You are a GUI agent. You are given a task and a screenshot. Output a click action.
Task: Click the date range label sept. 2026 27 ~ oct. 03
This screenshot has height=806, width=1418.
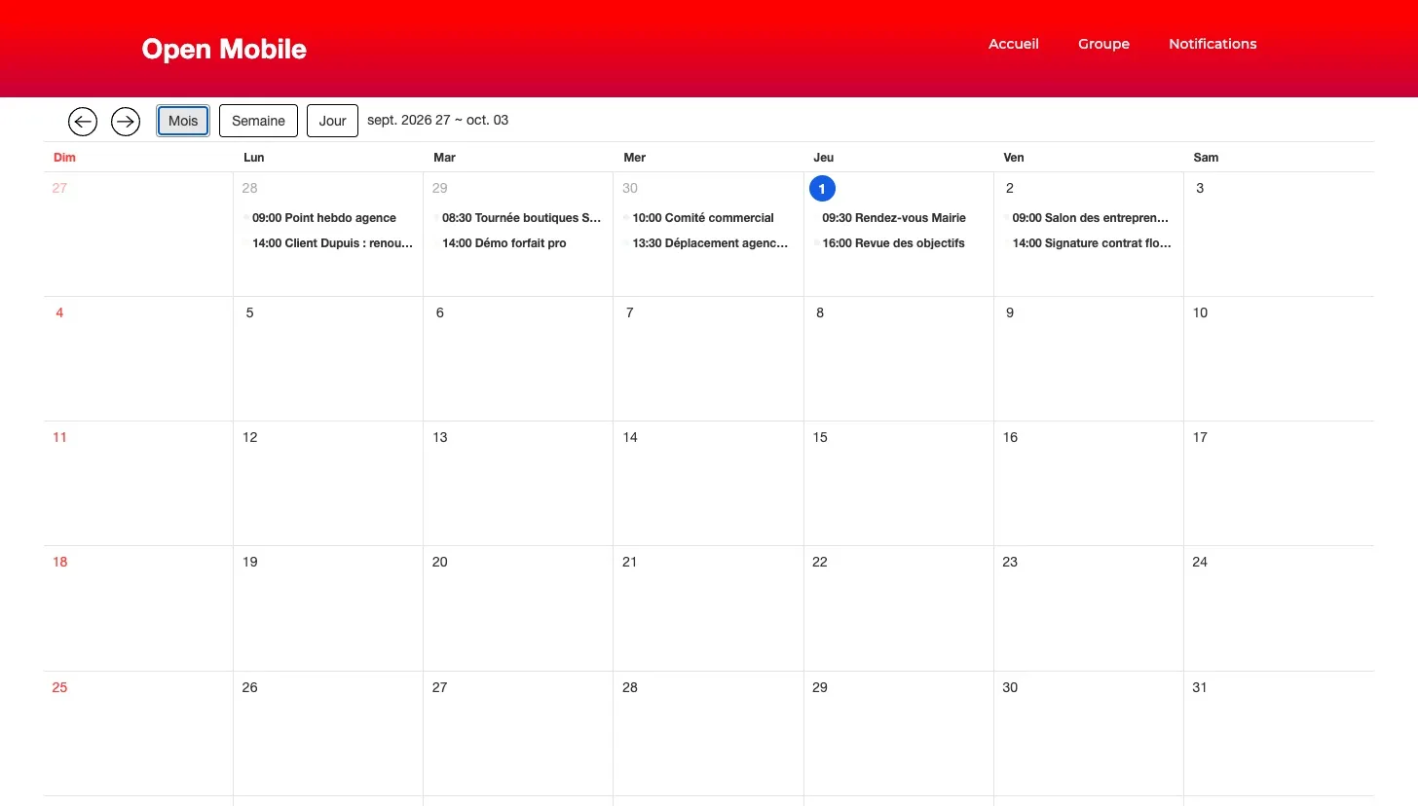(437, 120)
